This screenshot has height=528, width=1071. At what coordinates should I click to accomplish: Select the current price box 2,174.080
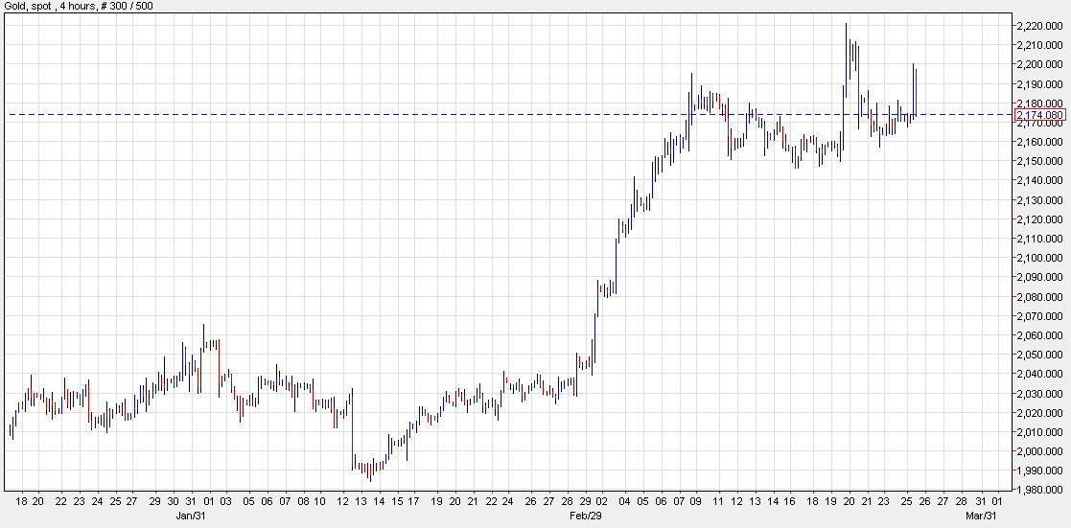click(1040, 115)
